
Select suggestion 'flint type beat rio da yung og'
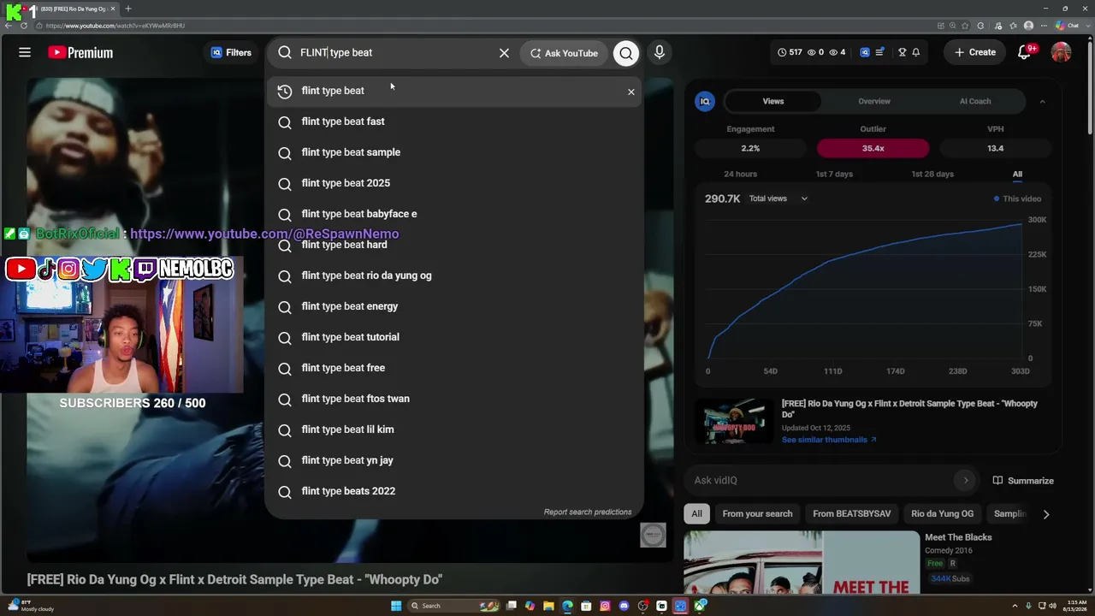click(454, 275)
